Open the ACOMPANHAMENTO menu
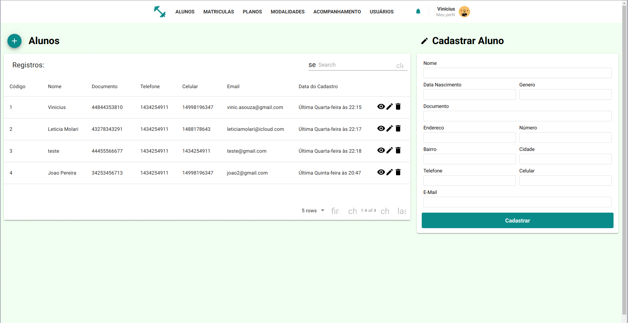628x323 pixels. 337,12
